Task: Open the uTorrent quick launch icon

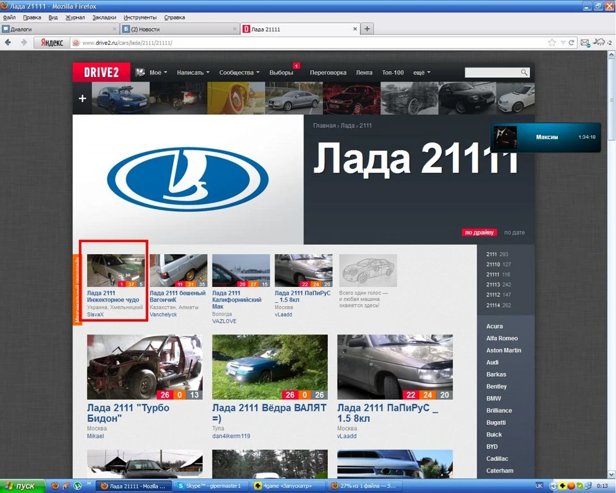Action: tap(78, 486)
